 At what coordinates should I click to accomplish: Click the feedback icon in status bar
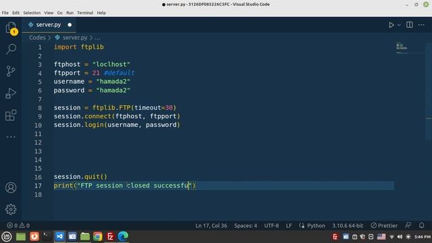[408, 225]
